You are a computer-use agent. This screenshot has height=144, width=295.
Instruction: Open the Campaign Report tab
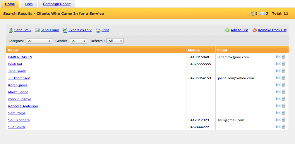click(57, 4)
